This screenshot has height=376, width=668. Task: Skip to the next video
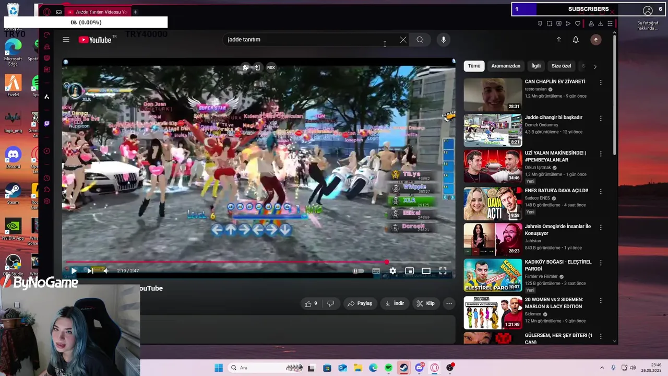(90, 271)
